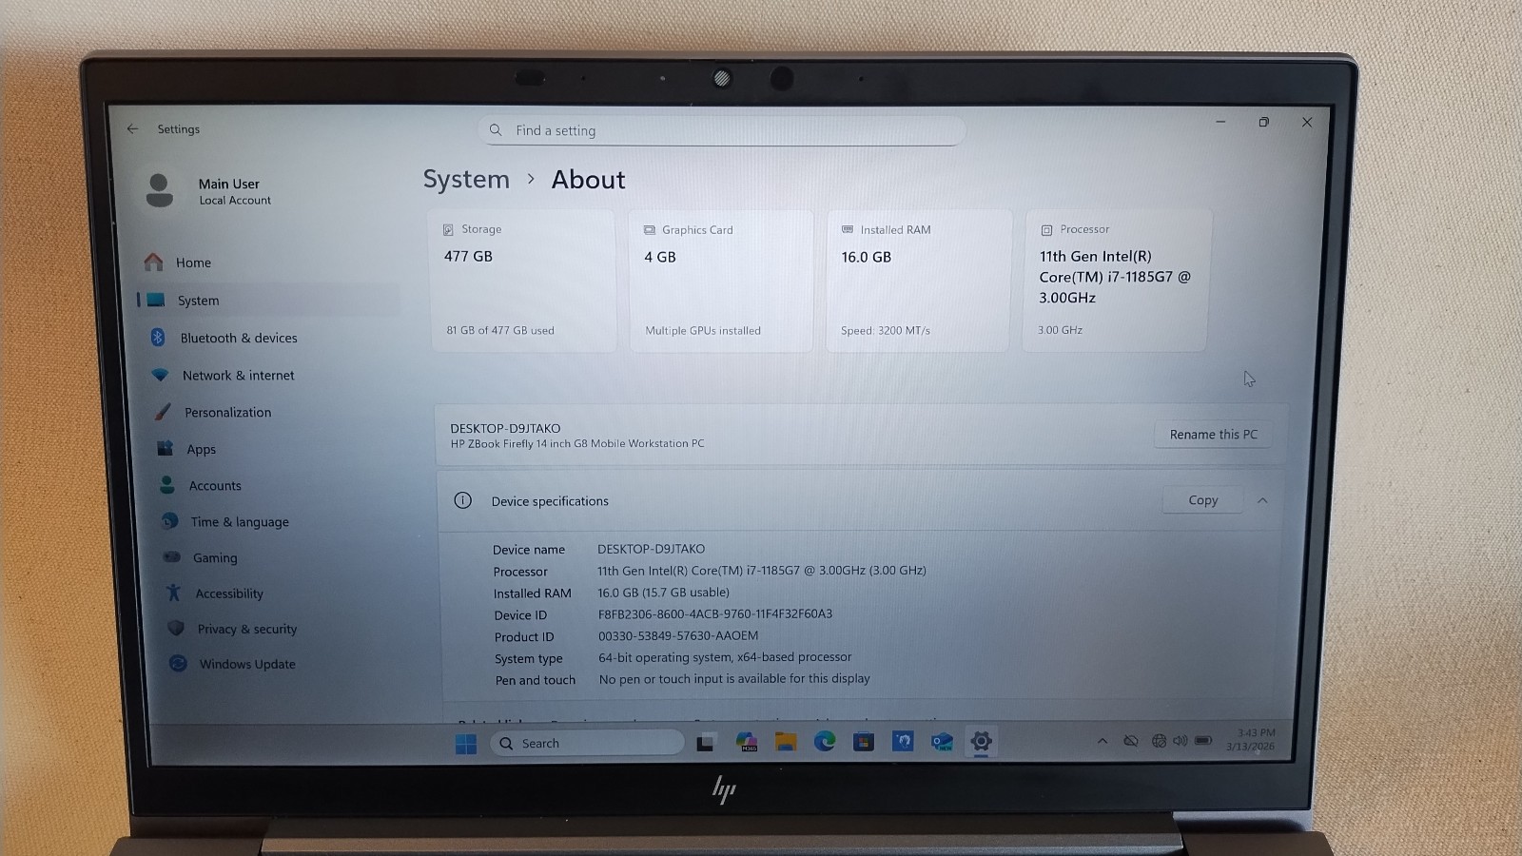Click the Accounts person icon
Viewport: 1522px width, 856px height.
(x=167, y=485)
